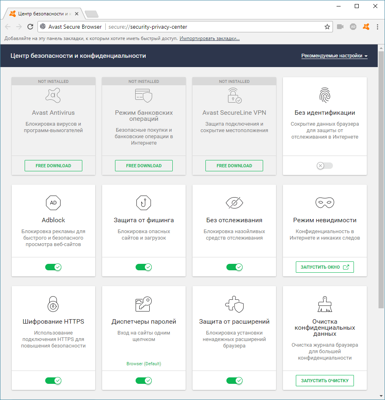Click the Шифрование HTTPS title
Viewport: 385px width, 400px height.
click(x=53, y=322)
